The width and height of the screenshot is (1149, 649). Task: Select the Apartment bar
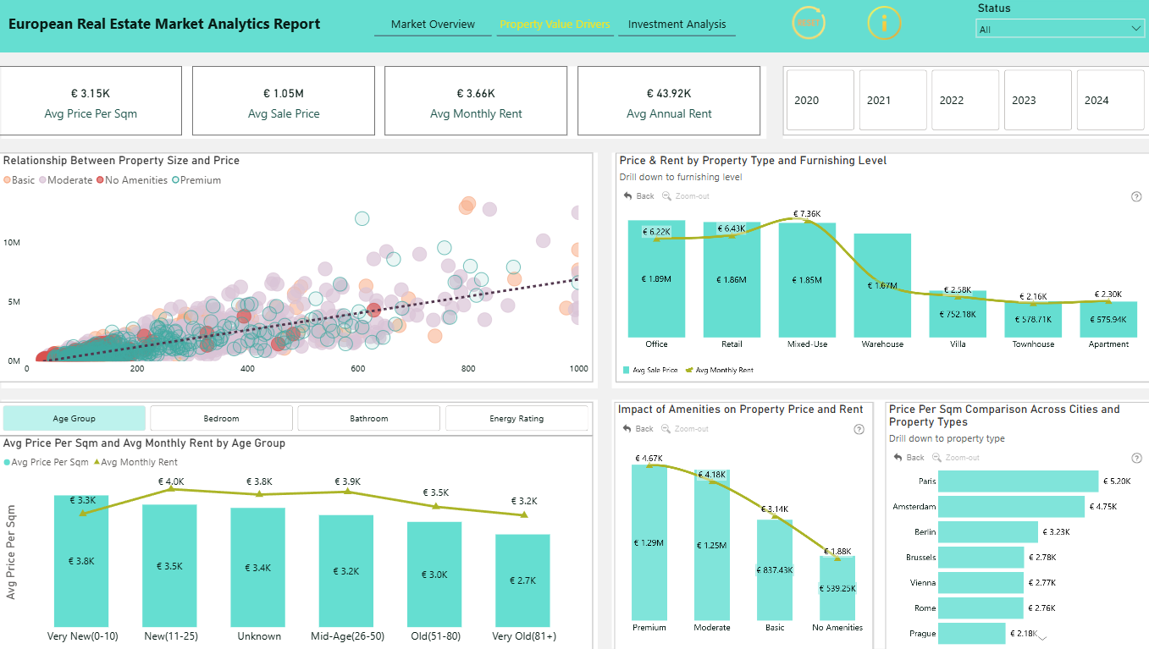click(1108, 320)
